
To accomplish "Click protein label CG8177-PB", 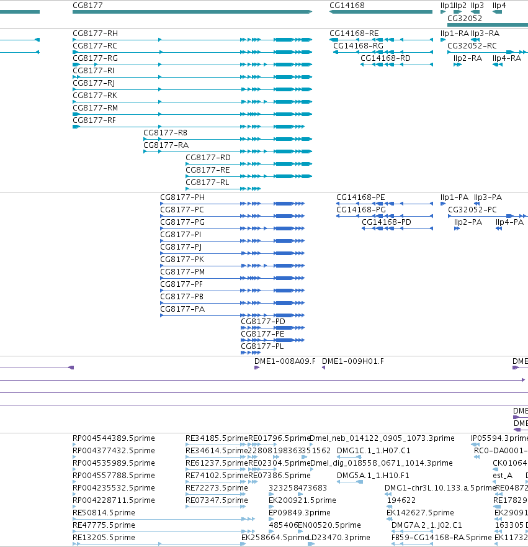I will click(x=182, y=297).
